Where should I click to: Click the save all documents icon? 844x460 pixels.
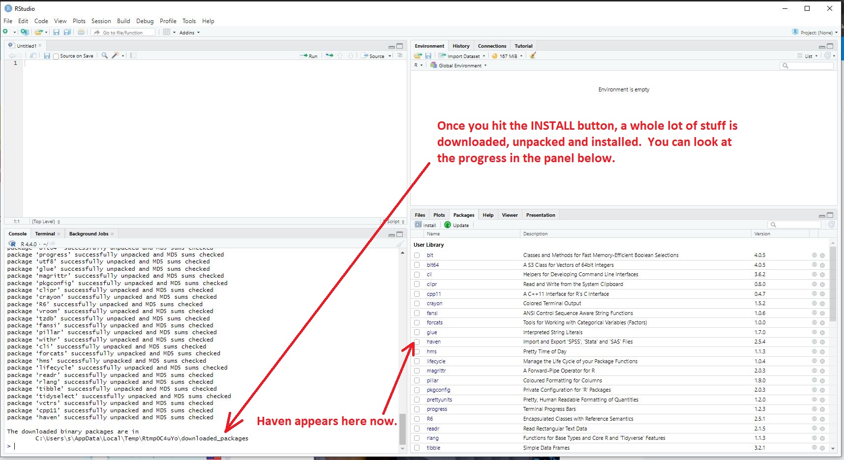[x=67, y=32]
